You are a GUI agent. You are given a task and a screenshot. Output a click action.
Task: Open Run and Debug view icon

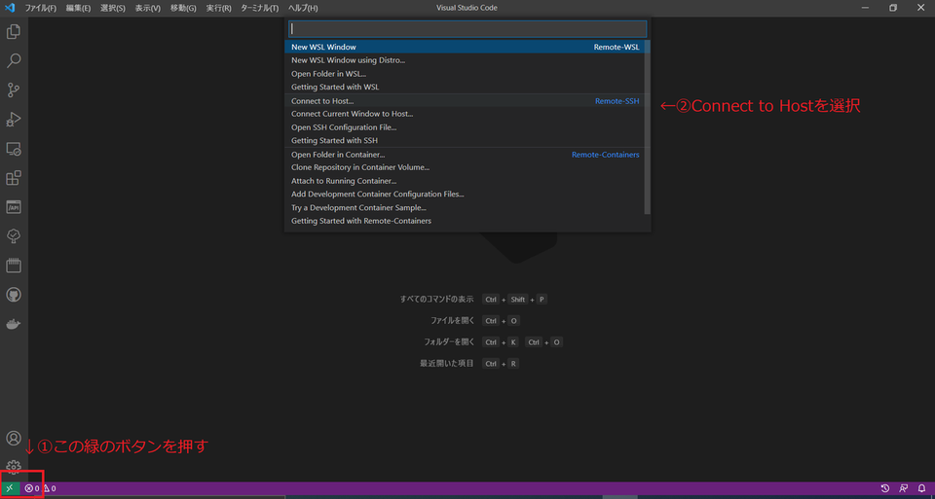(13, 119)
